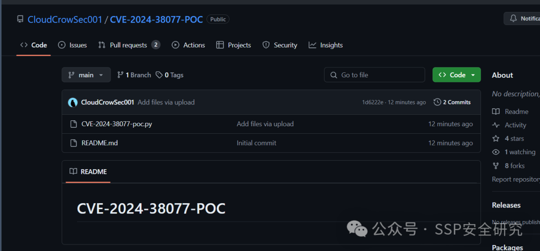This screenshot has height=251, width=540.
Task: Open the main branch dropdown
Action: (86, 75)
